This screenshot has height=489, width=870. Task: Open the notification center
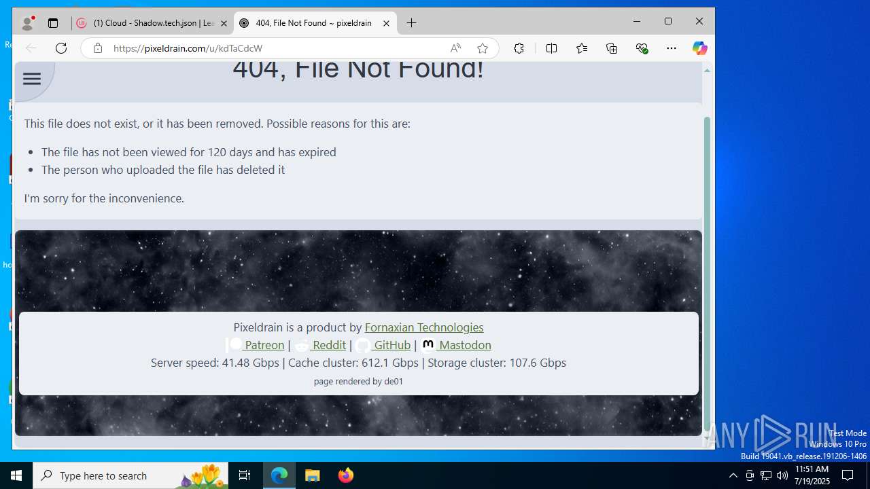[x=848, y=475]
